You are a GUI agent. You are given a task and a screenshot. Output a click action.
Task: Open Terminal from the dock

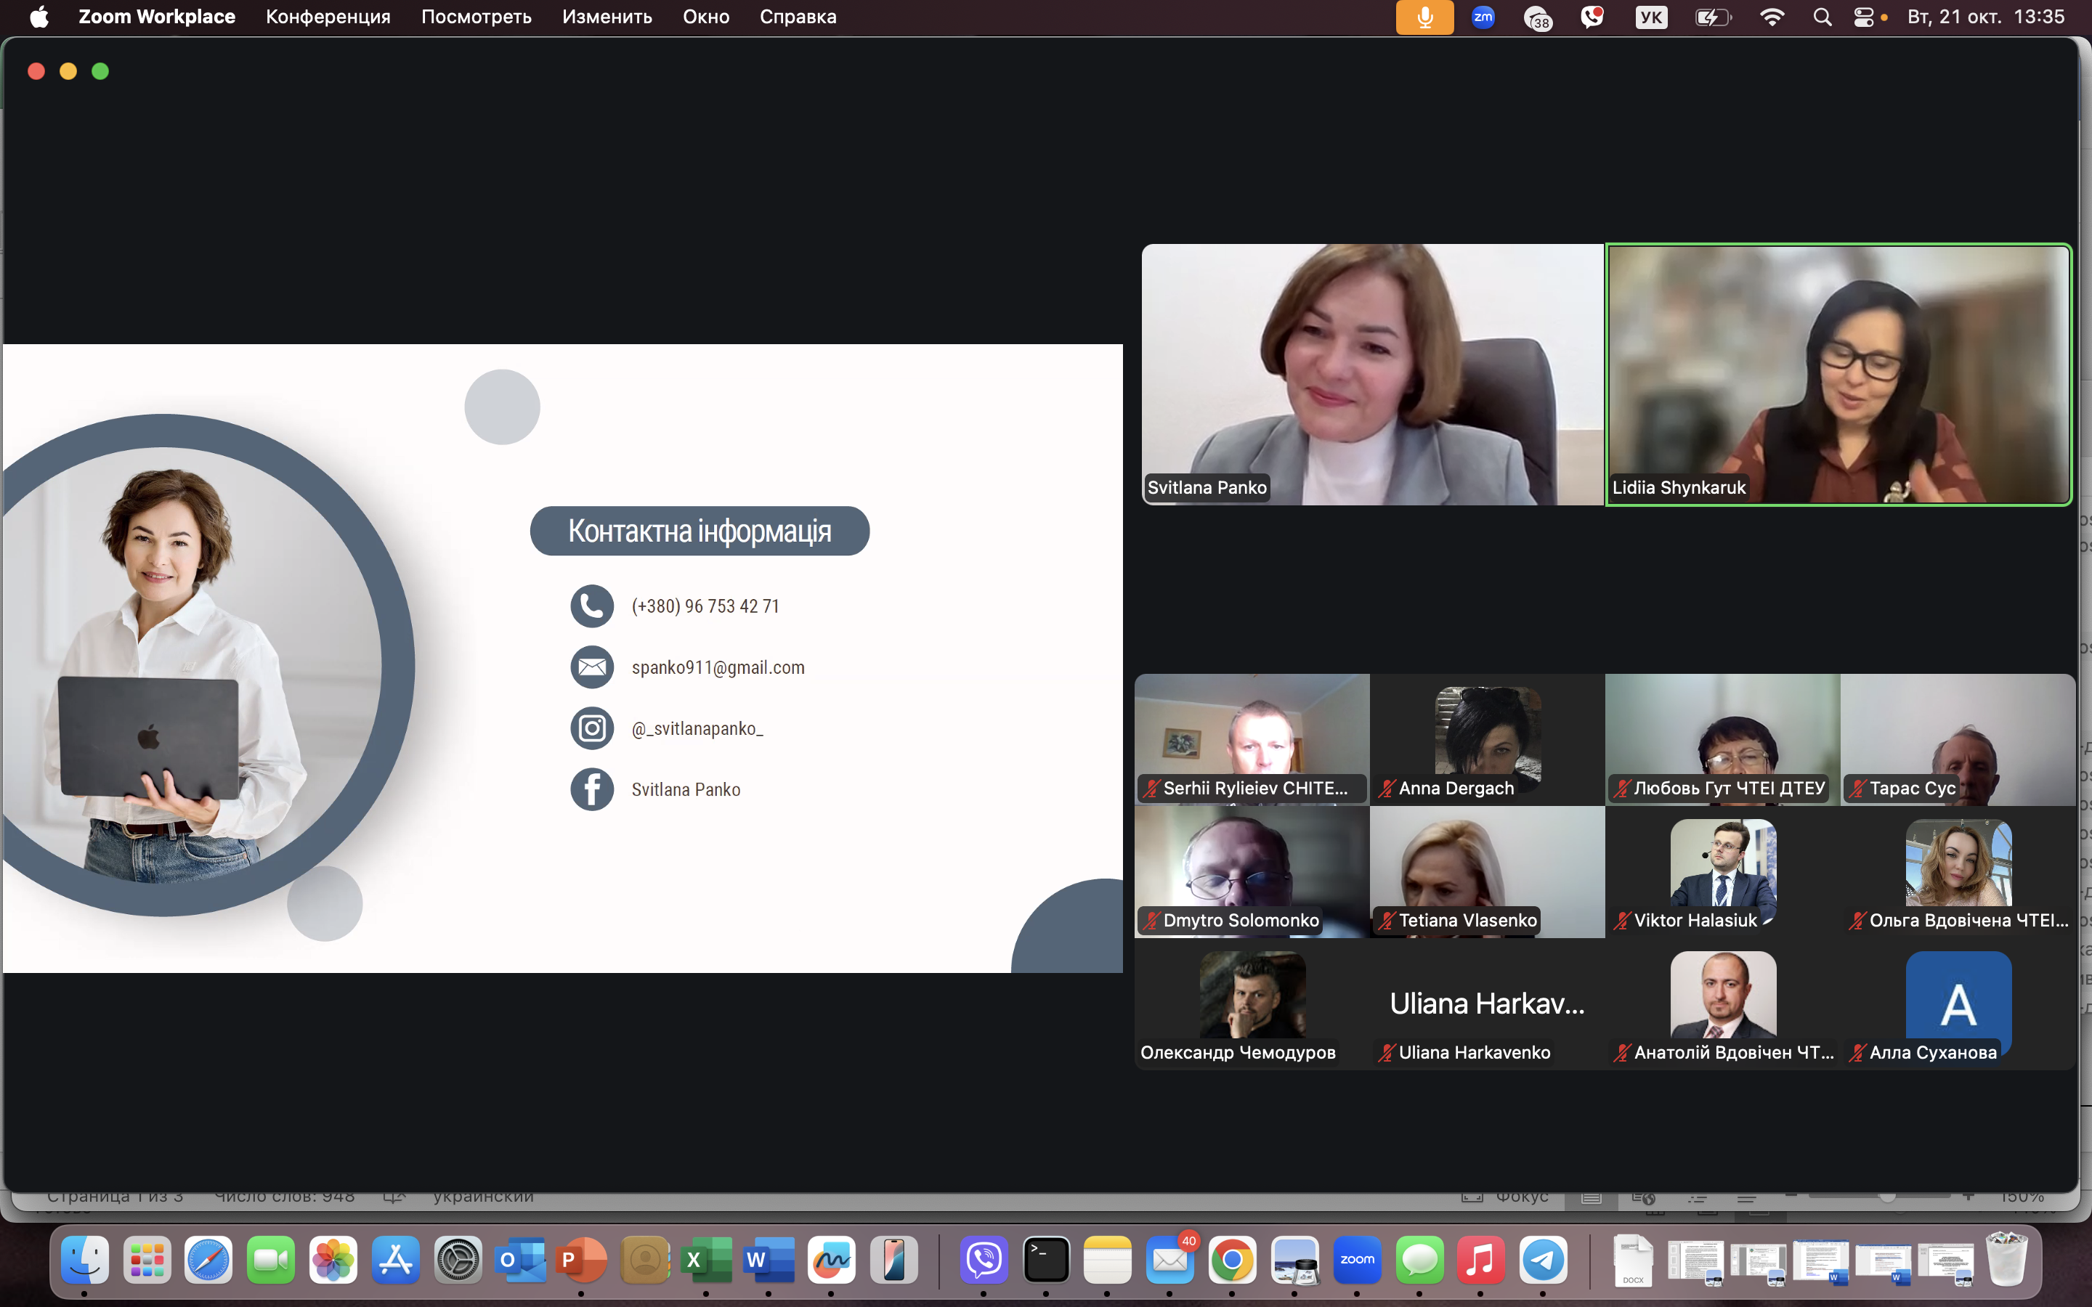(x=1046, y=1260)
